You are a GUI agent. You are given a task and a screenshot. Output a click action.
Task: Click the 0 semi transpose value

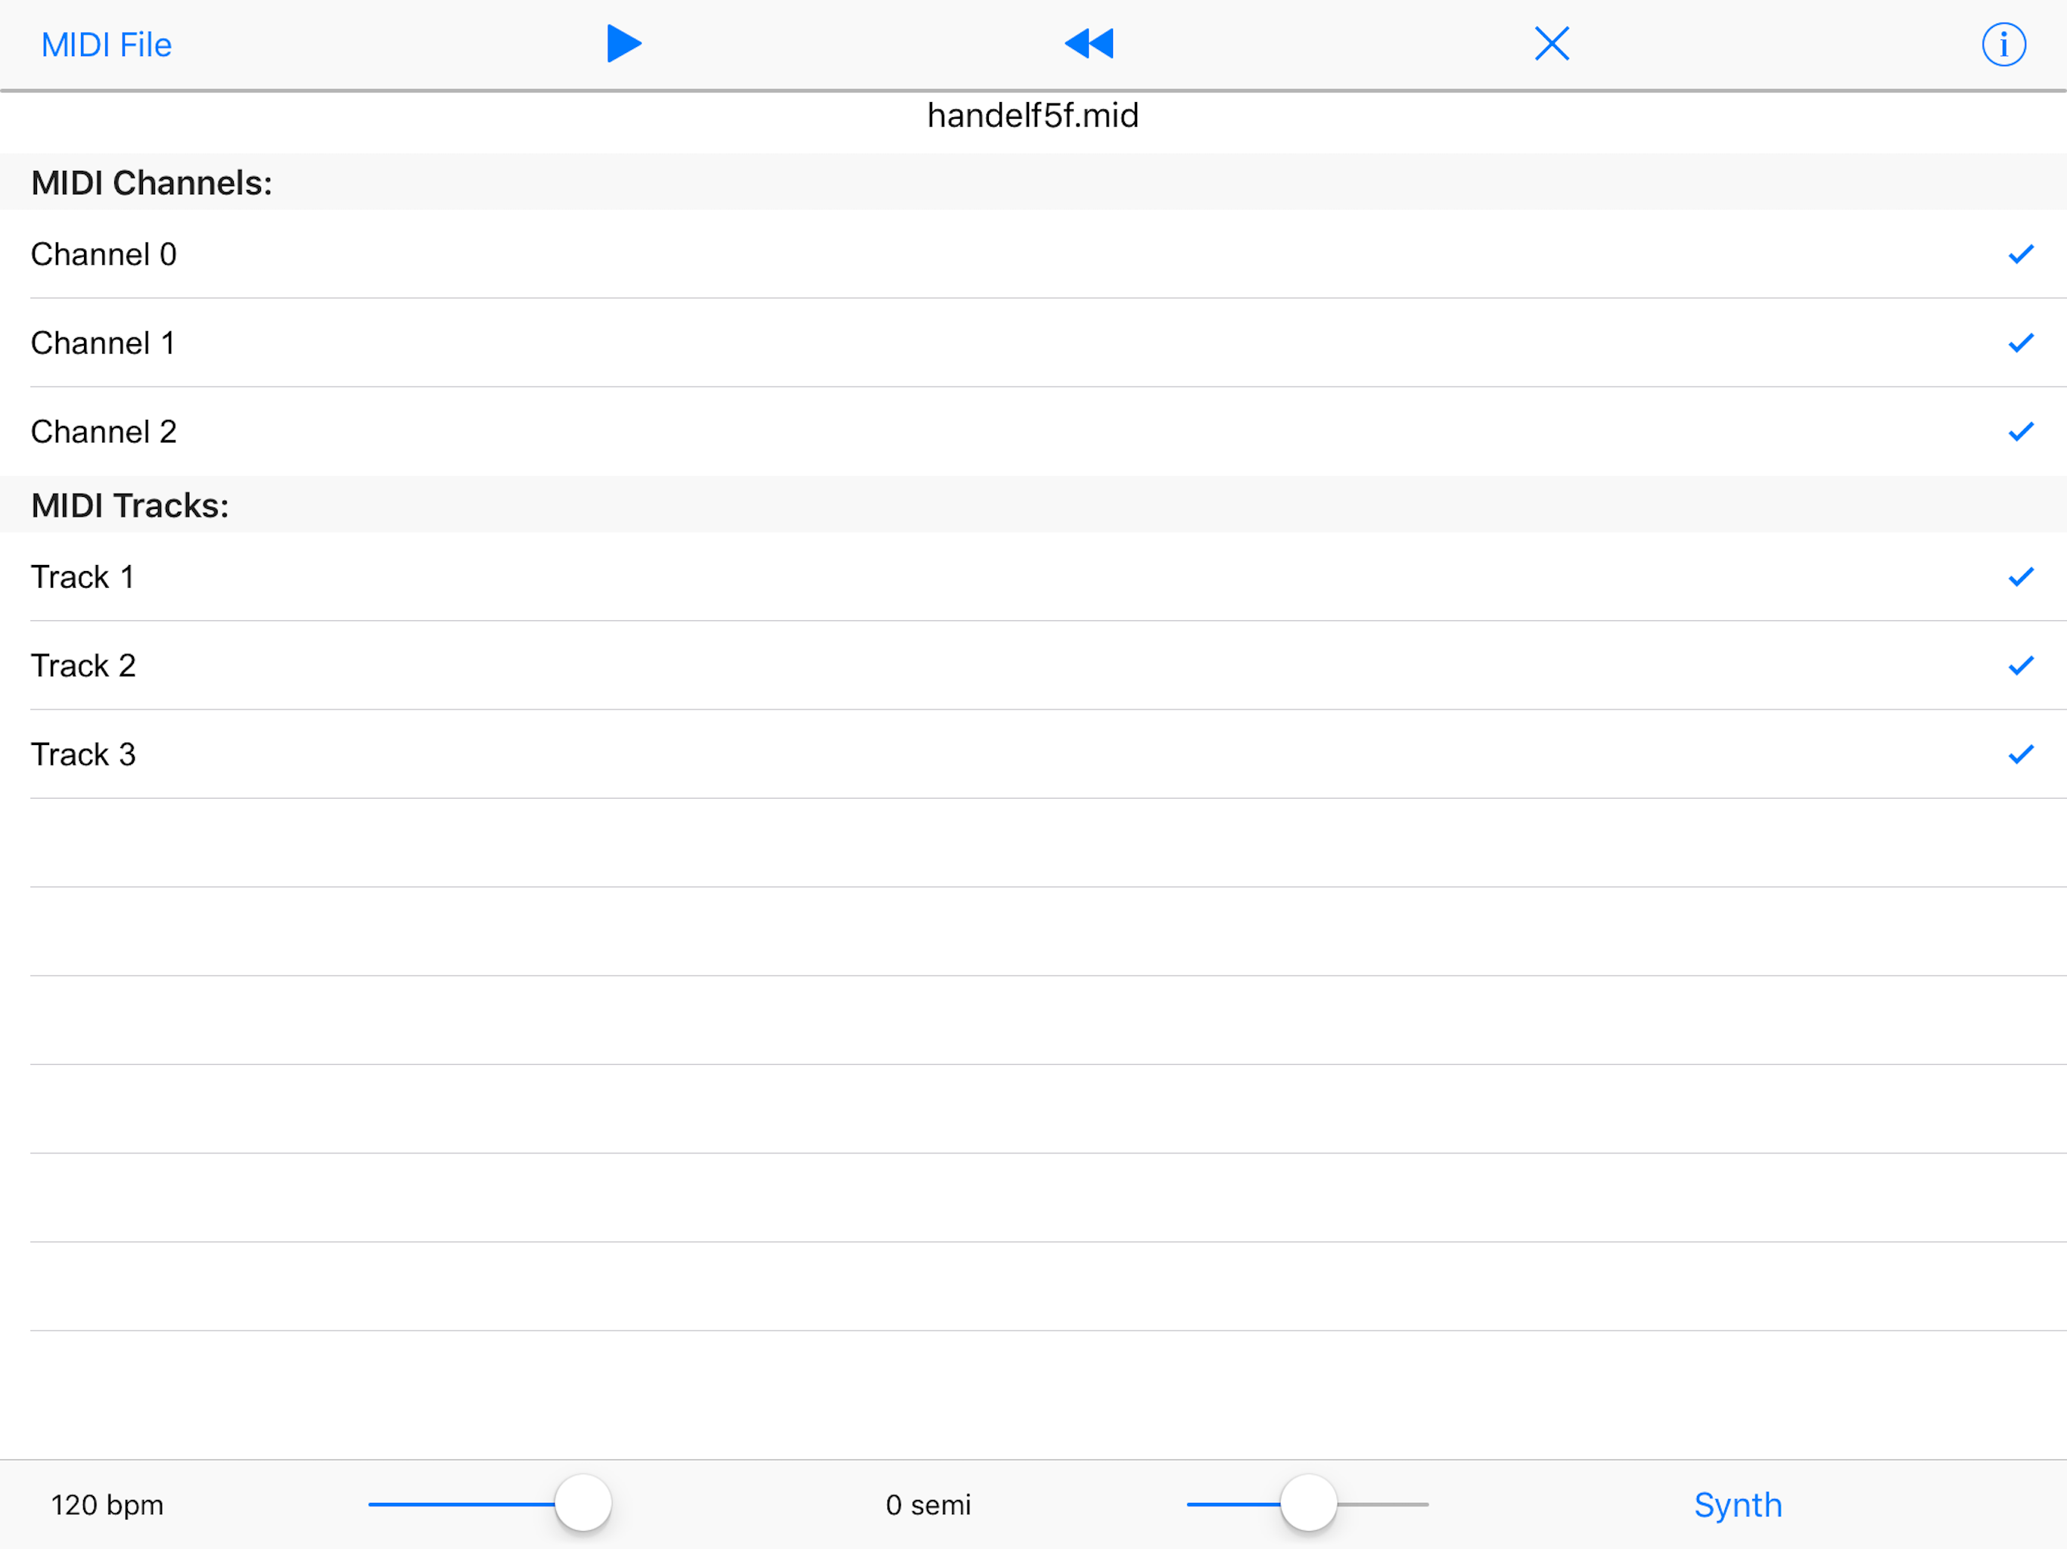tap(928, 1505)
